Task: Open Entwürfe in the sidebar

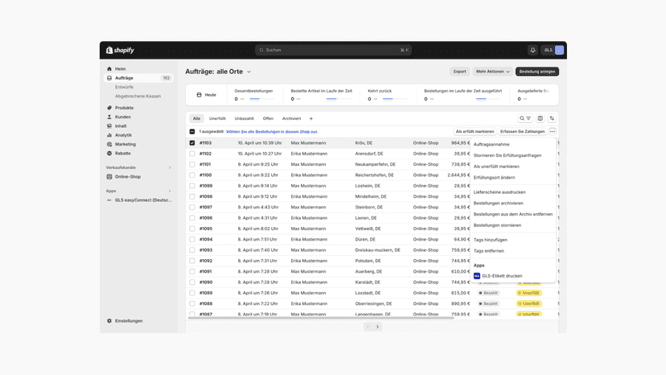Action: [124, 87]
